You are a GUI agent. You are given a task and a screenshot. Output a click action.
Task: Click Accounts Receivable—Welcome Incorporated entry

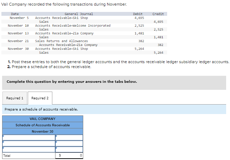(73, 26)
